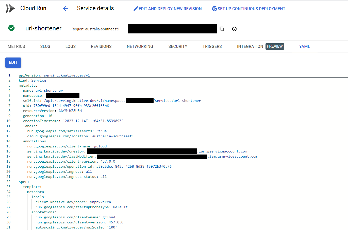Click the serving.knative.dev/lastModifier line
This screenshot has height=230, width=348.
142,156
